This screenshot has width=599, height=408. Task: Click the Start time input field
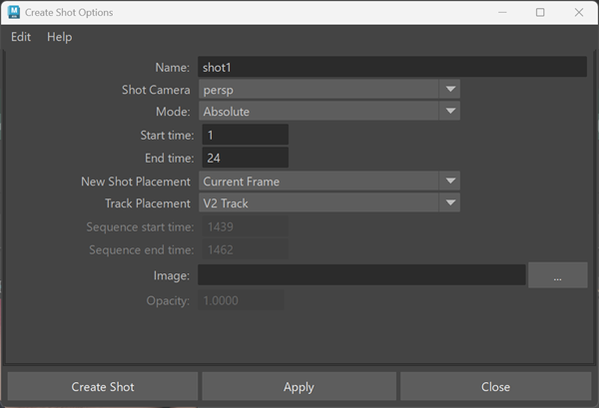pos(246,135)
